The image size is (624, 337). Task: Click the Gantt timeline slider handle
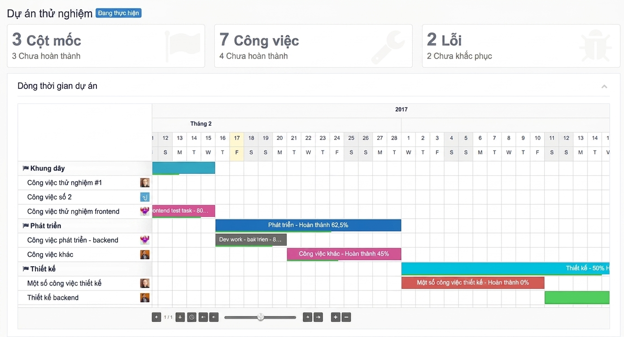pyautogui.click(x=261, y=317)
